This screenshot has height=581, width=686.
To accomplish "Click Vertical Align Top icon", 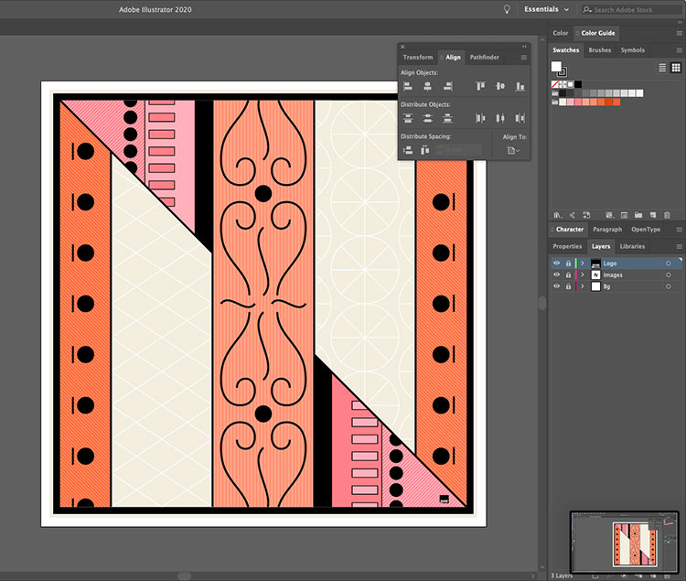I will pos(480,86).
